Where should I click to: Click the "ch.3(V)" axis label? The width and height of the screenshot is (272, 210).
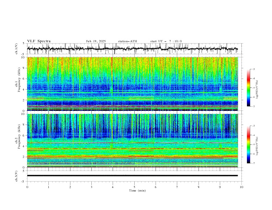[16, 176]
